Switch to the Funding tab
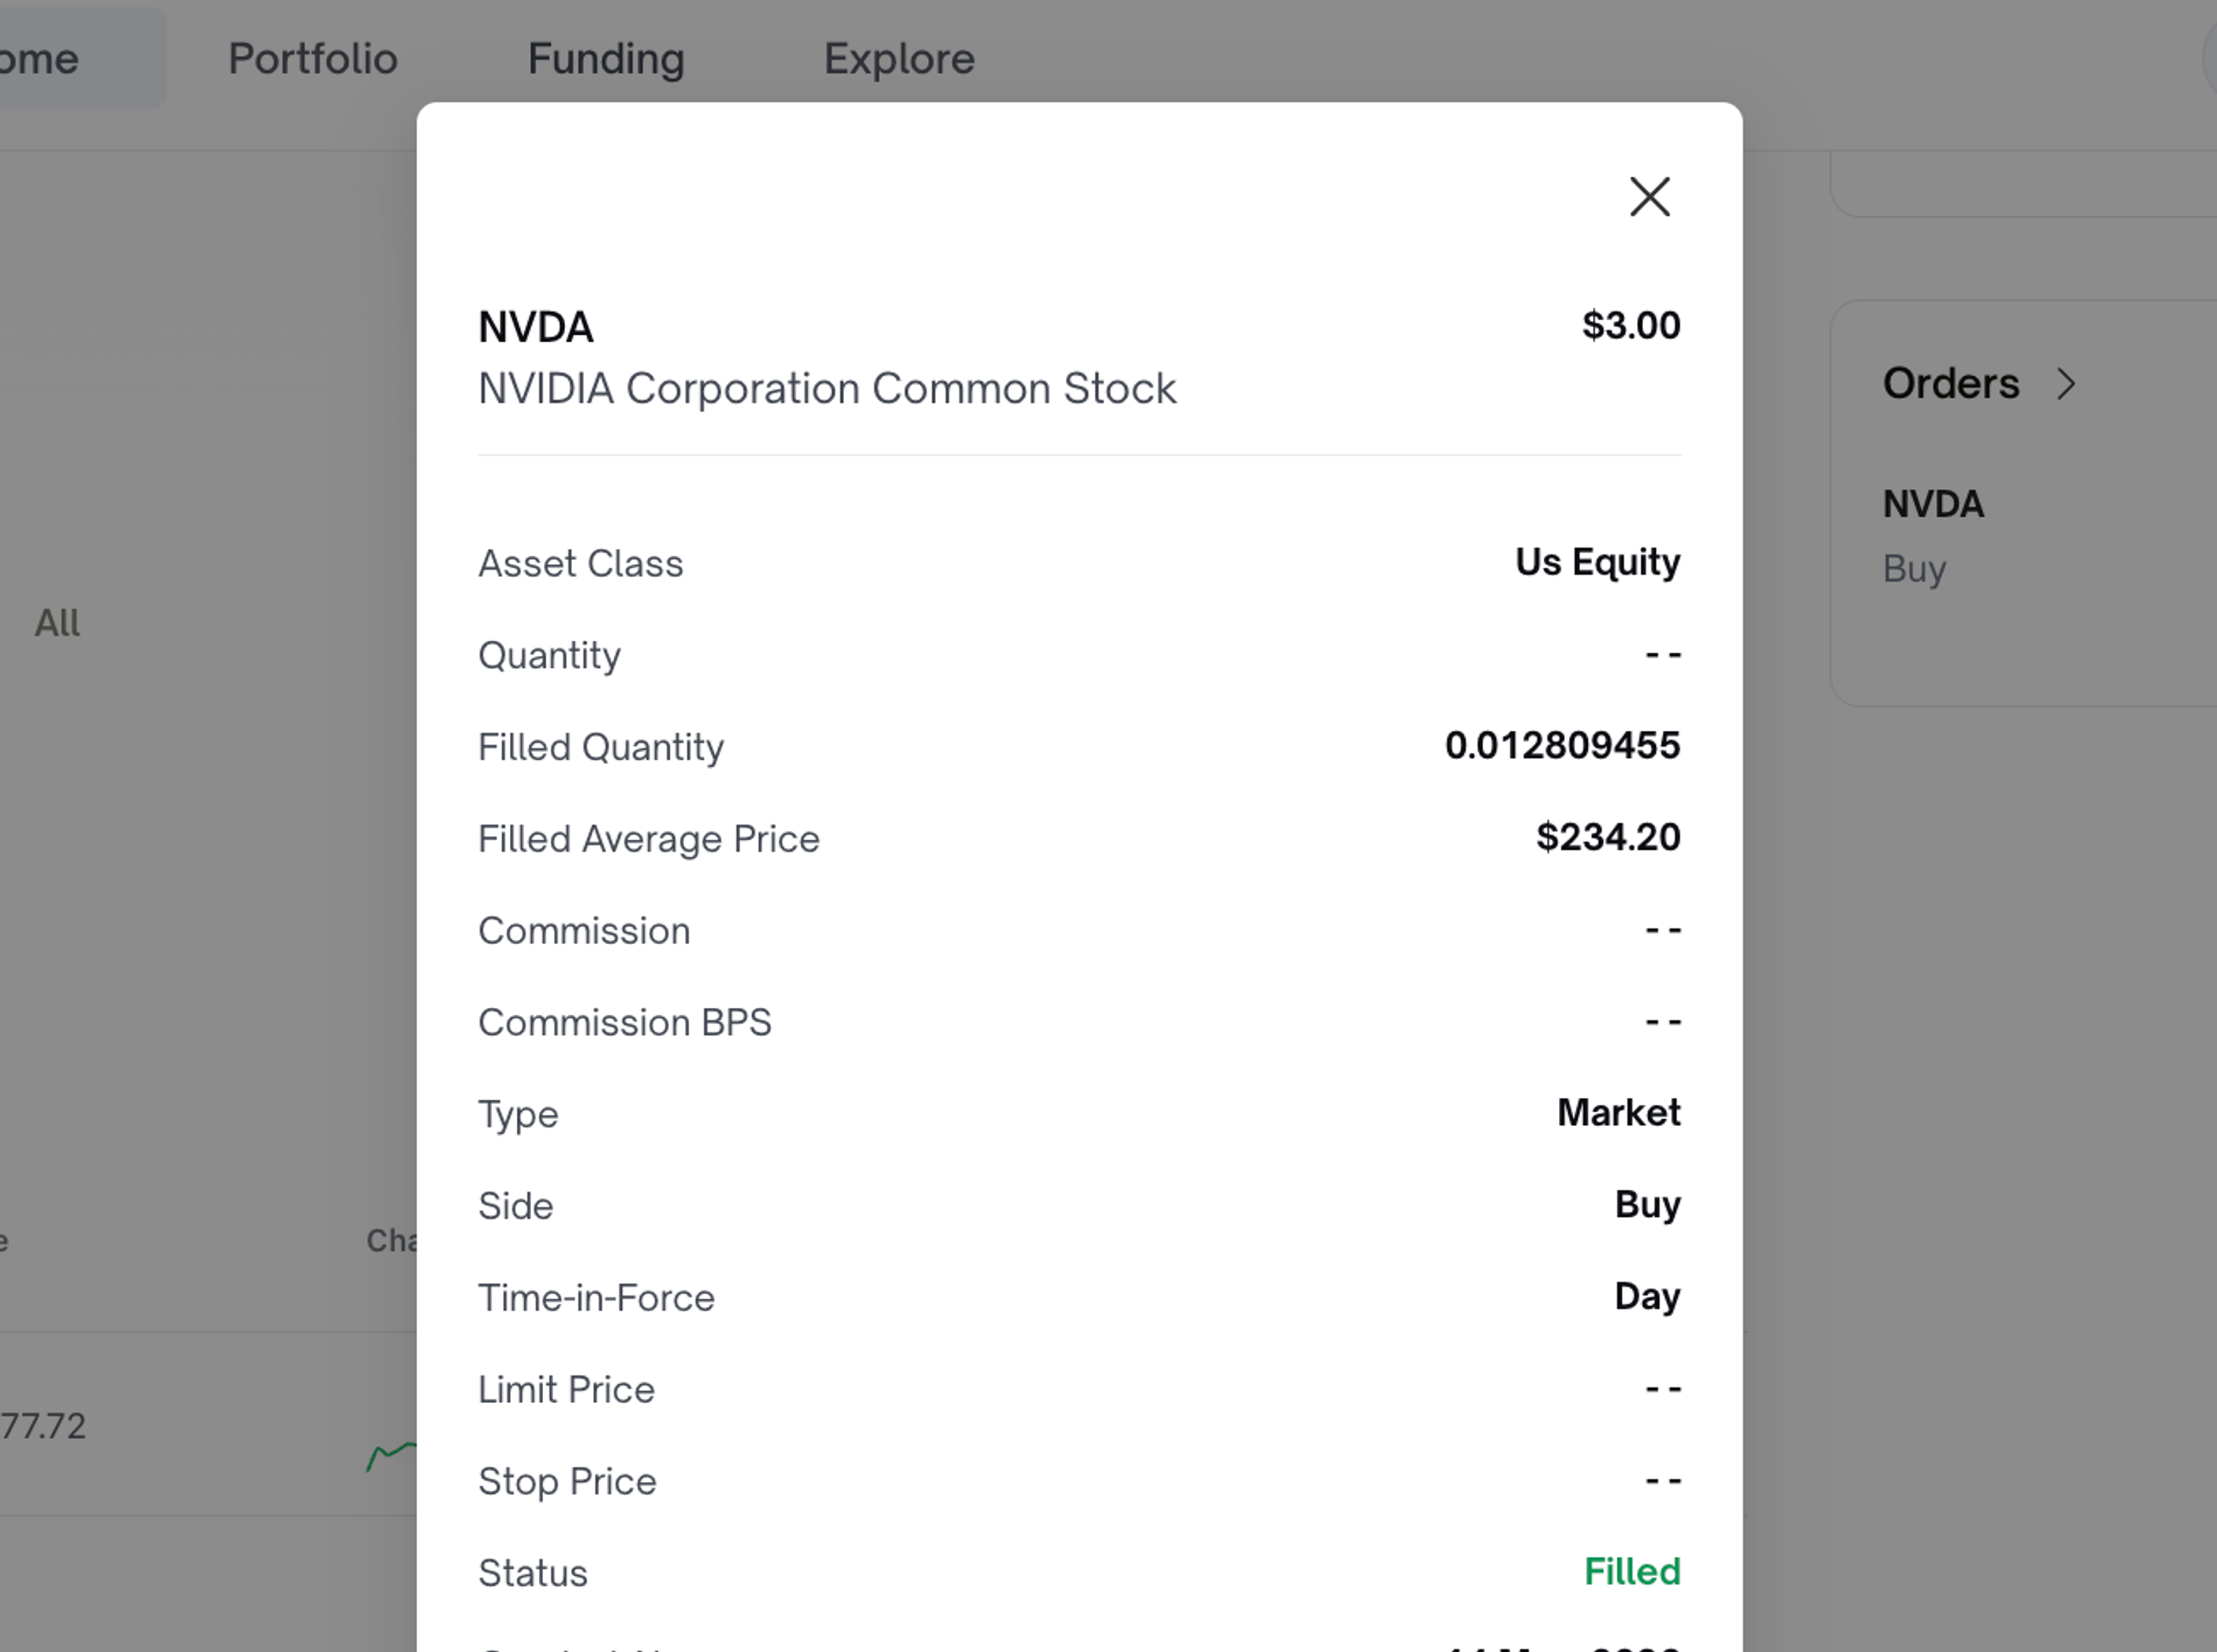Screen dimensions: 2217x1652 [606, 59]
